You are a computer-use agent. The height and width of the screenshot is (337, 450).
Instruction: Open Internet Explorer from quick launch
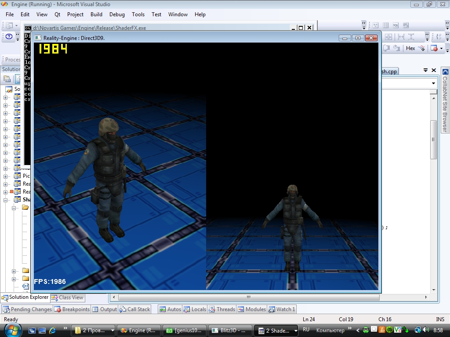pyautogui.click(x=52, y=330)
